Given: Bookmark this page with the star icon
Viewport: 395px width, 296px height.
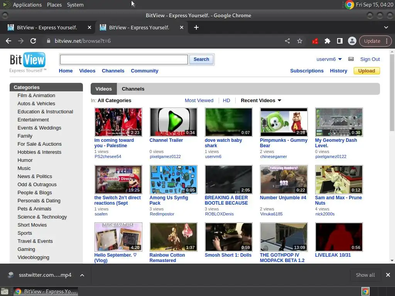Looking at the screenshot, I should click(299, 41).
